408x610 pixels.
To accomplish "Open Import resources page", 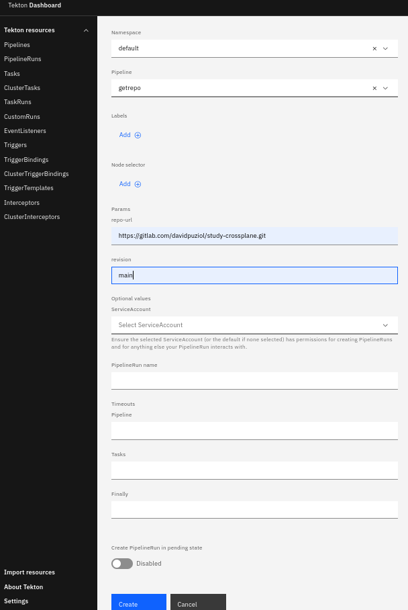I will pos(30,572).
